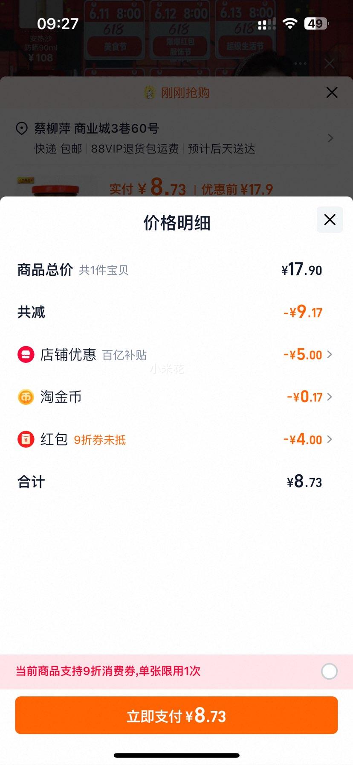Screen dimensions: 353x765
Task: Expand 红包 -¥4.00 deduction details
Action: pos(308,439)
